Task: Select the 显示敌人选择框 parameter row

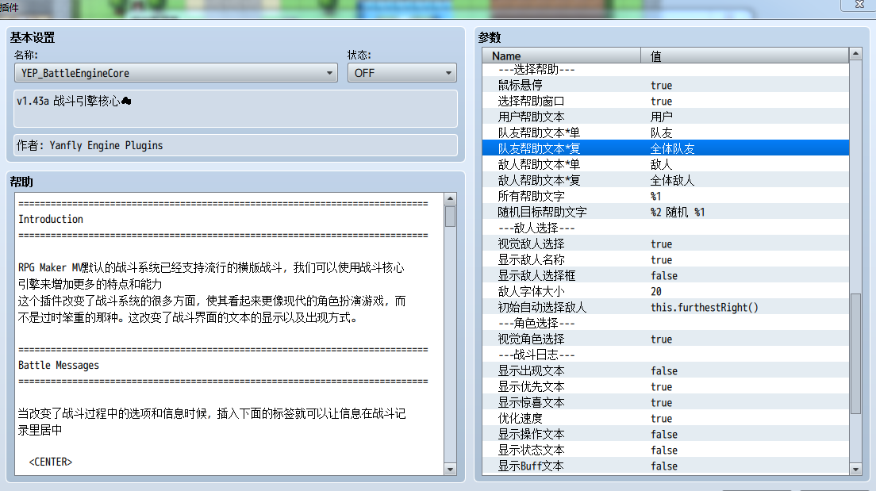Action: tap(666, 275)
